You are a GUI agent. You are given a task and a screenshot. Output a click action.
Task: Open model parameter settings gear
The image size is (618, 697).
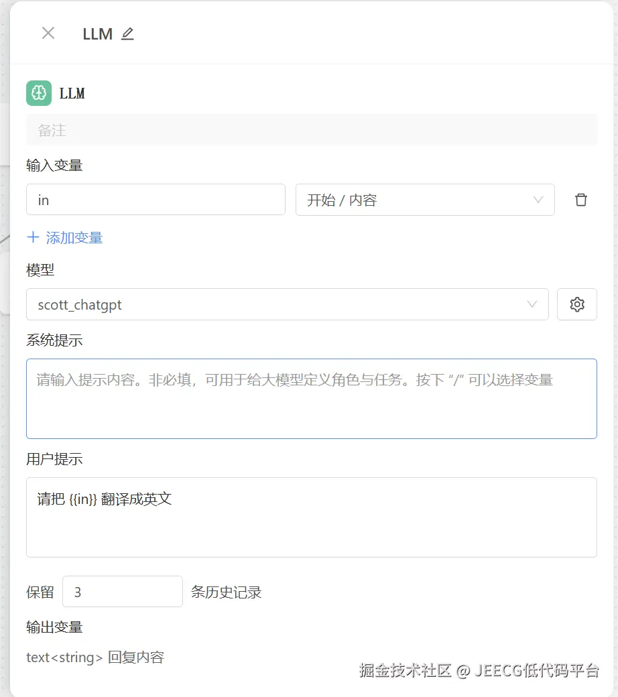(x=577, y=304)
